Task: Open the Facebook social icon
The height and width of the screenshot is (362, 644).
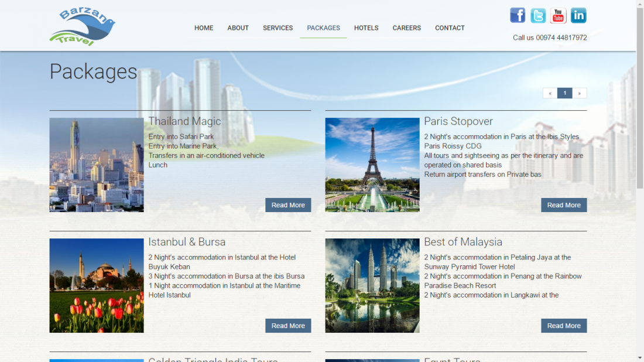Action: (x=518, y=15)
